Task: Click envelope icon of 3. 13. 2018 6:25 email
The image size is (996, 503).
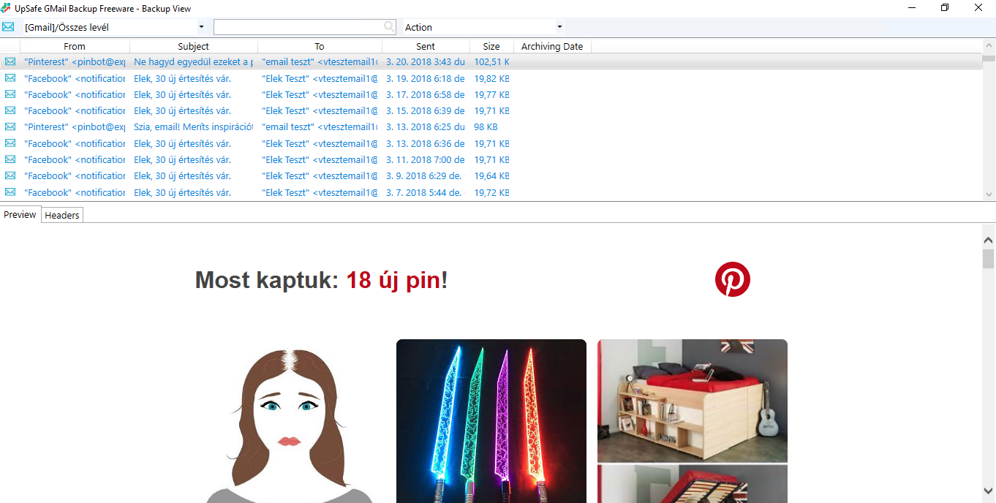Action: click(10, 127)
